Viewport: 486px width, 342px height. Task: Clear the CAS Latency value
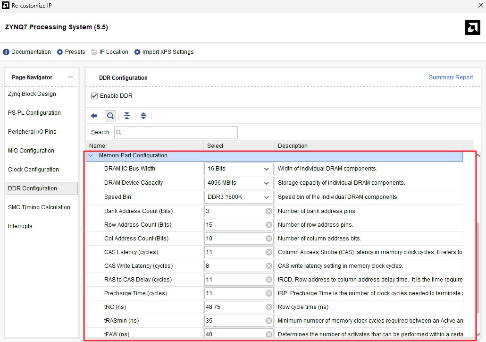pyautogui.click(x=269, y=252)
